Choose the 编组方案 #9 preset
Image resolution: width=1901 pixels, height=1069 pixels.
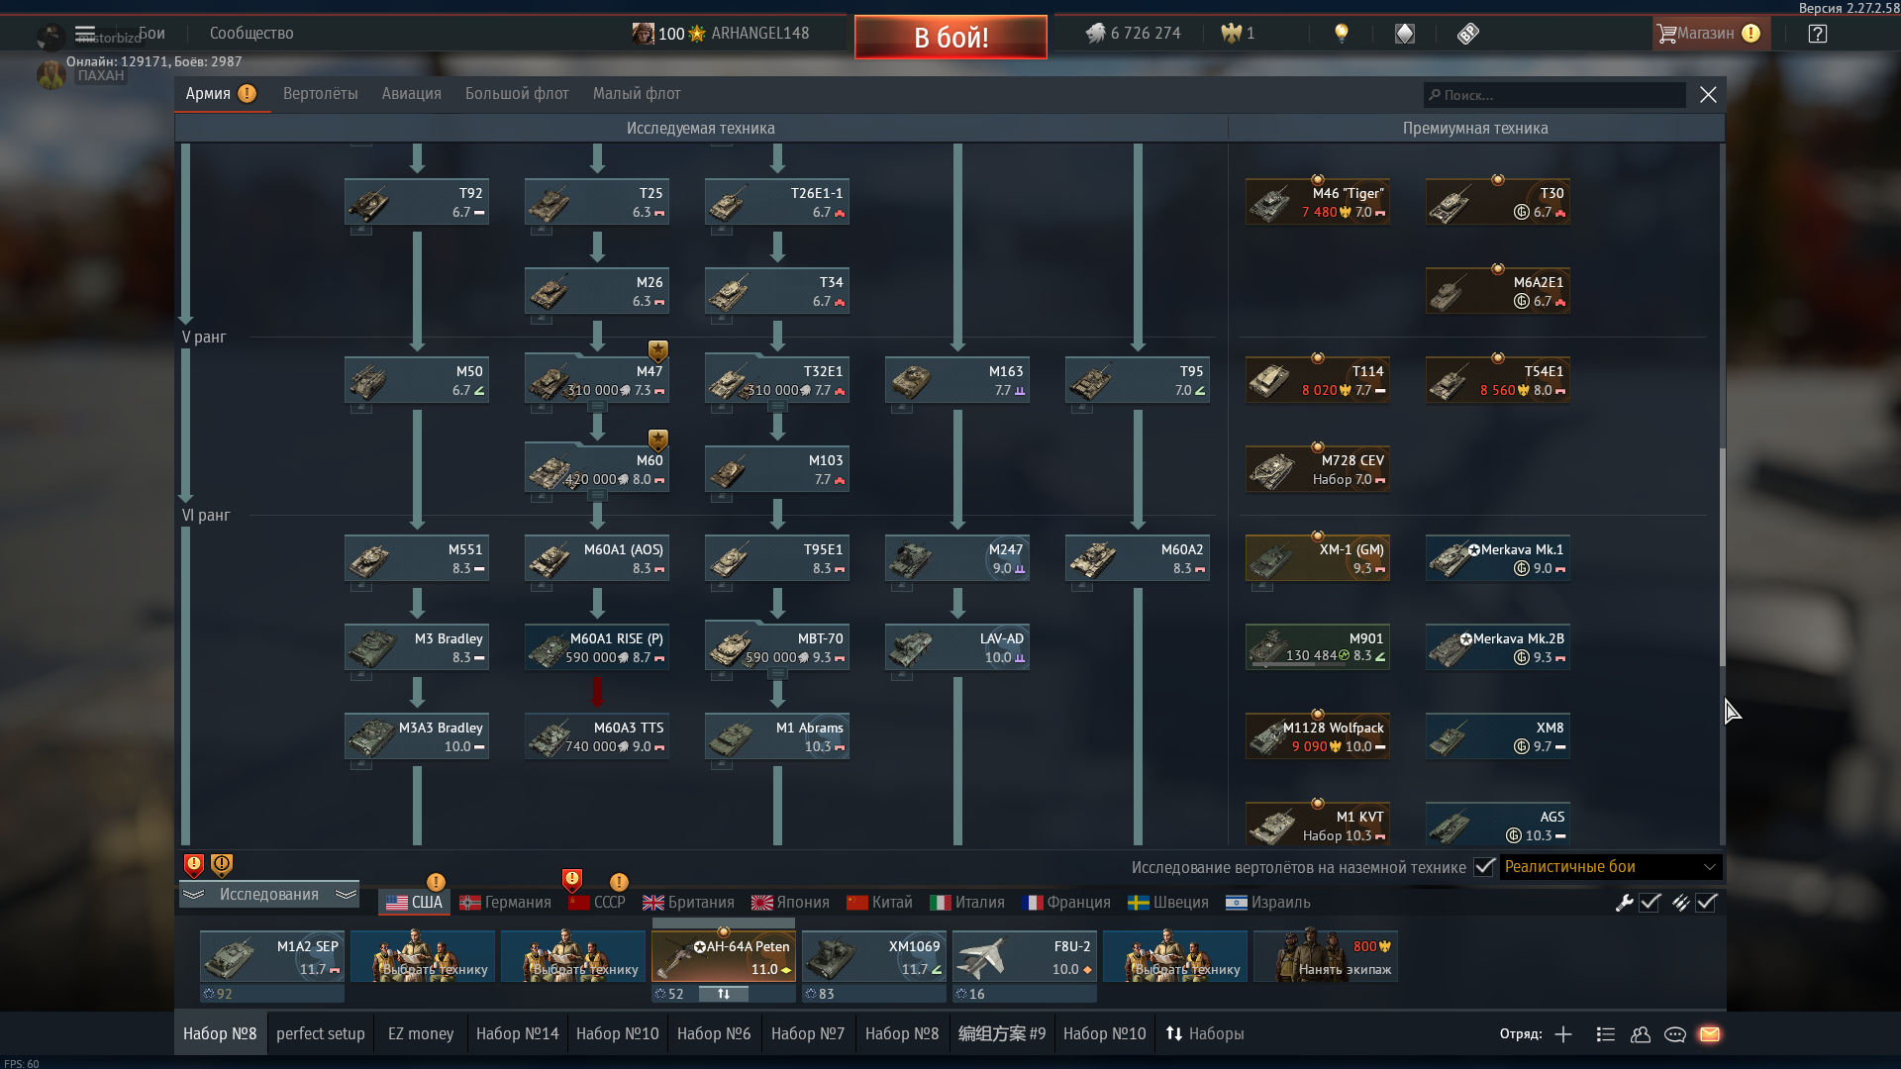click(x=1002, y=1033)
